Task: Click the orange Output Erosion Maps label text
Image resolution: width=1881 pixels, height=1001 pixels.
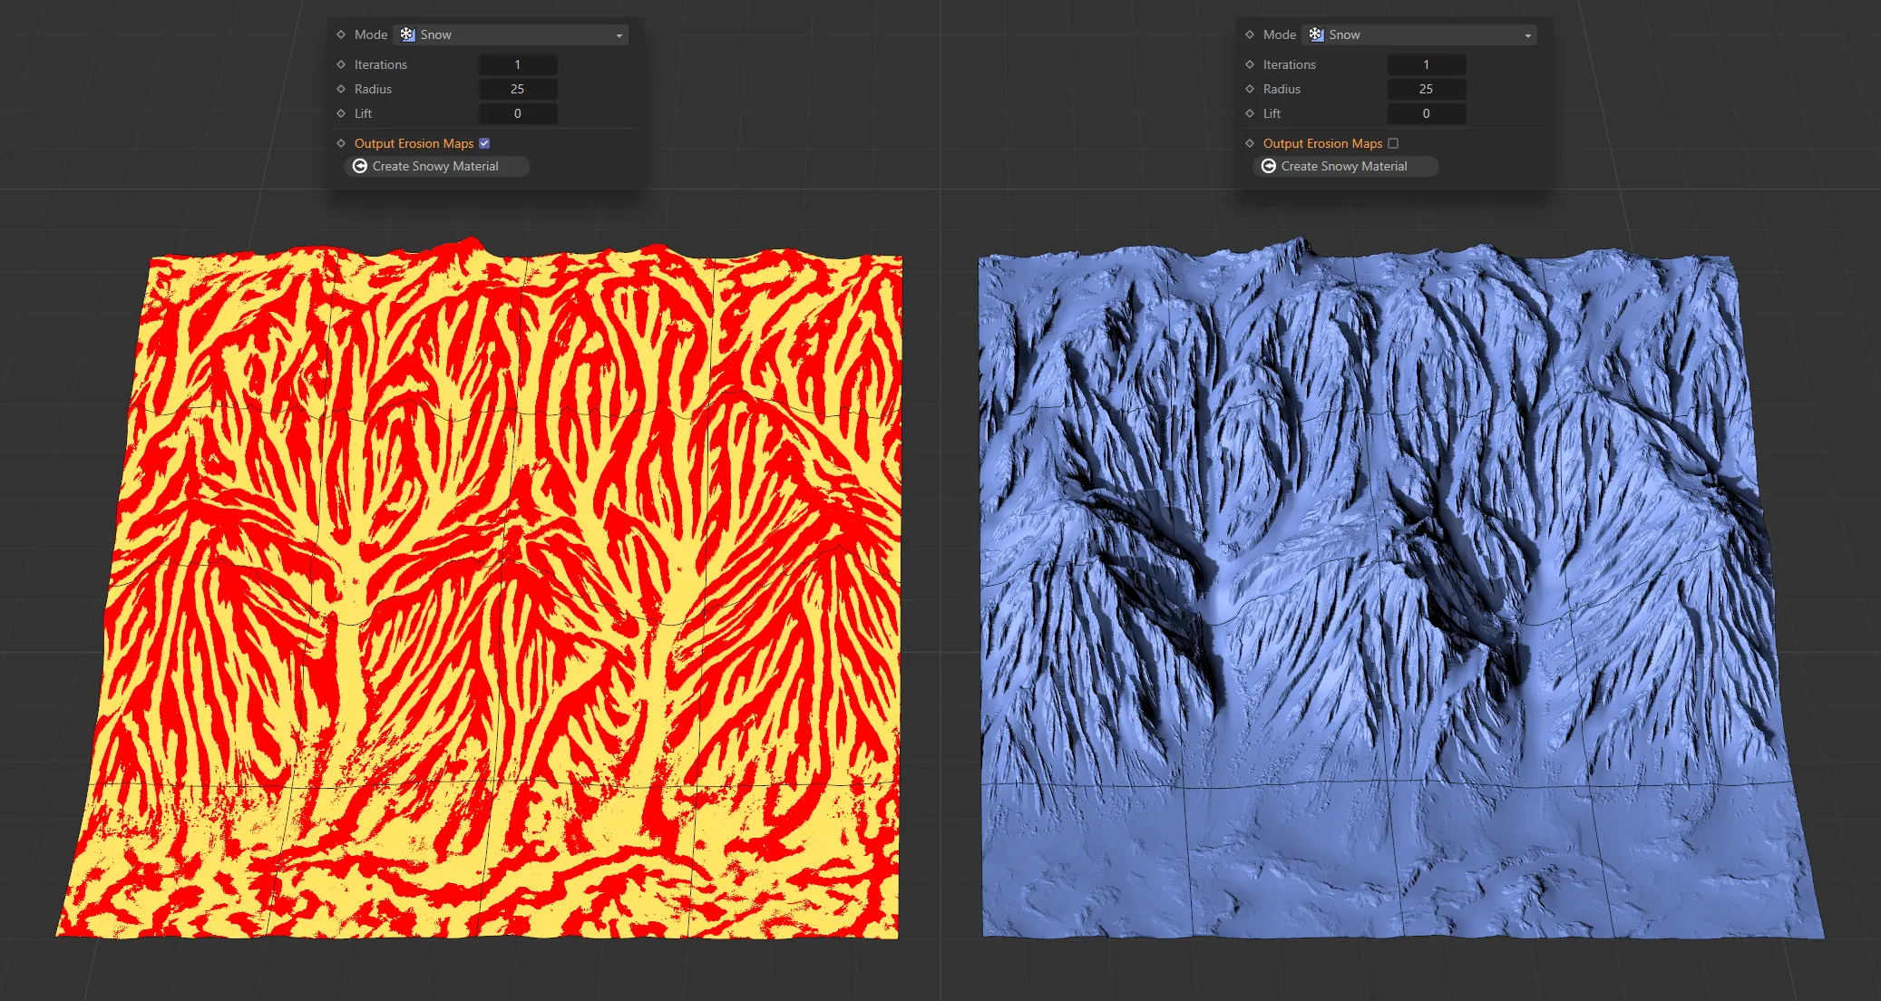Action: click(414, 142)
